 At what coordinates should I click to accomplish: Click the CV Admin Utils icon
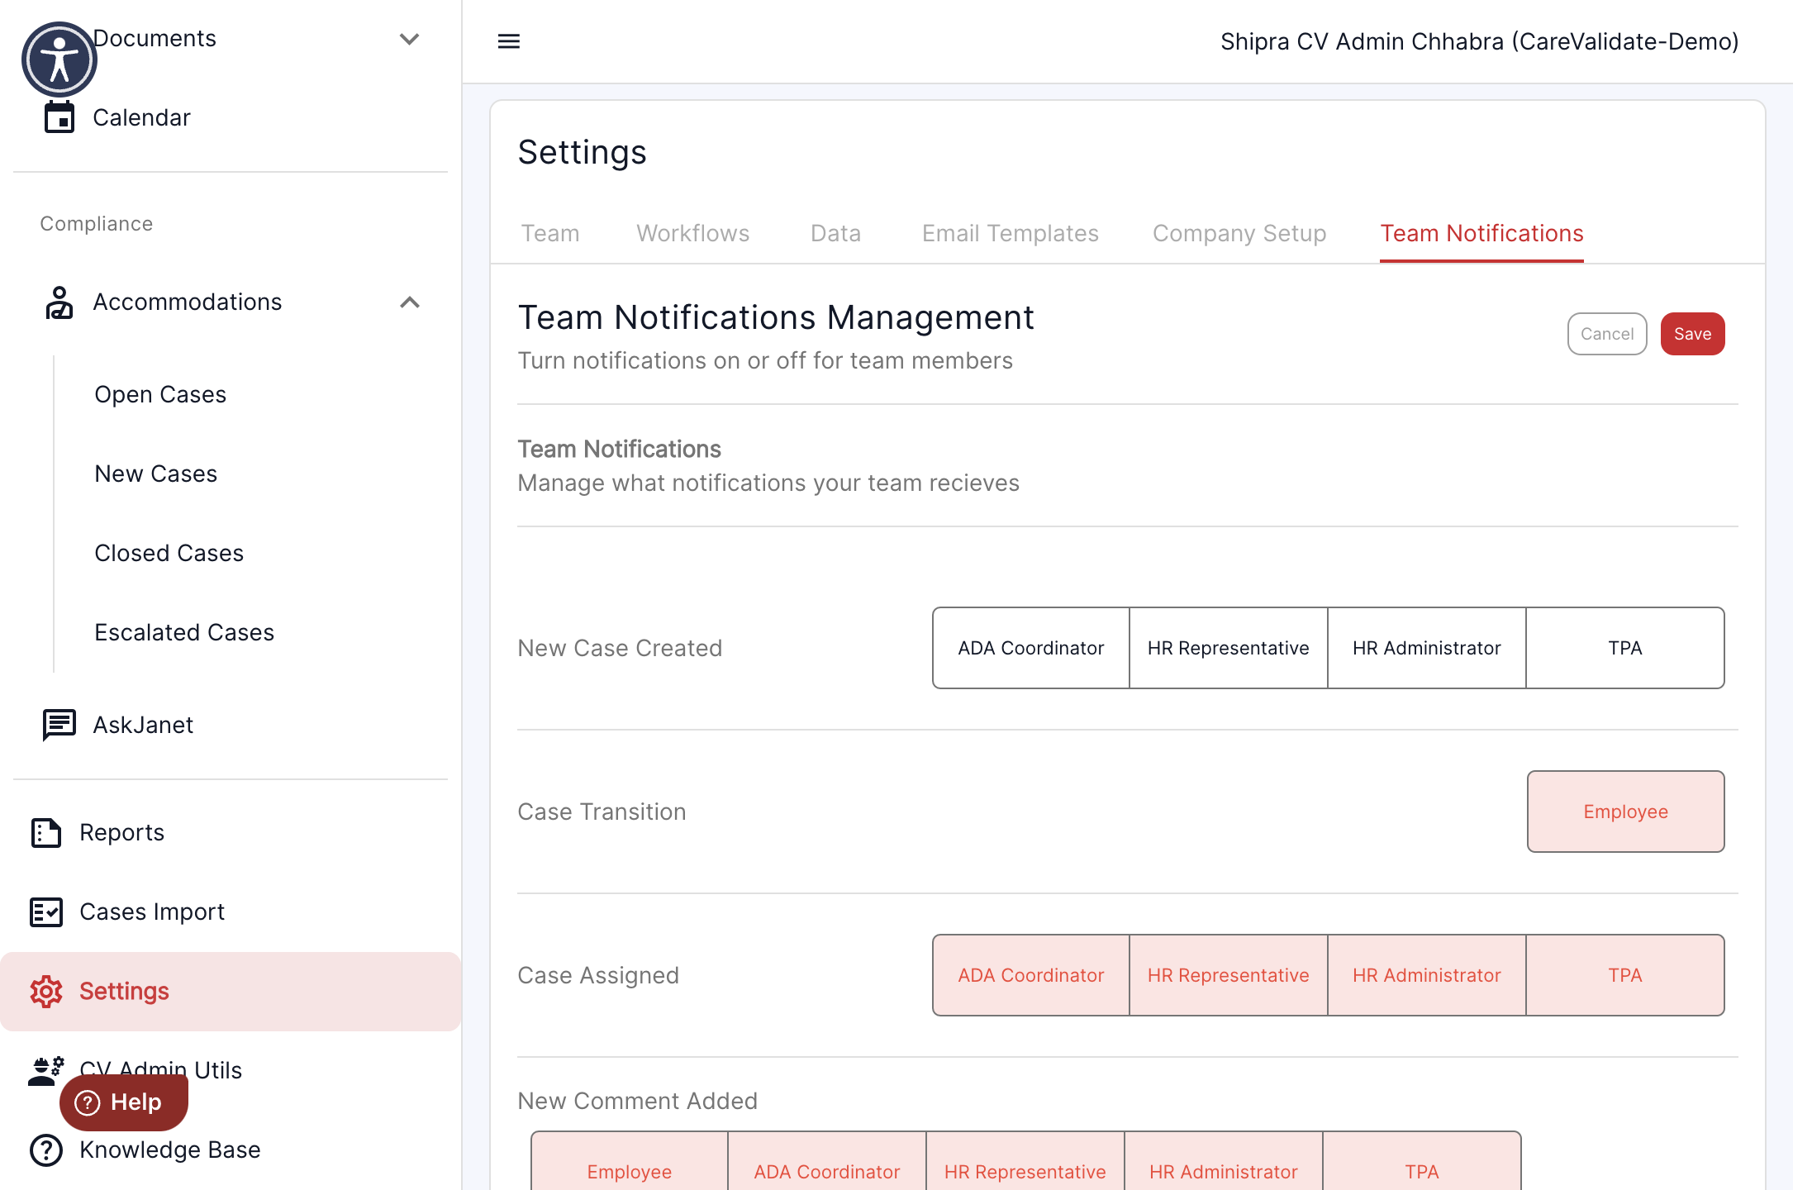[x=46, y=1070]
